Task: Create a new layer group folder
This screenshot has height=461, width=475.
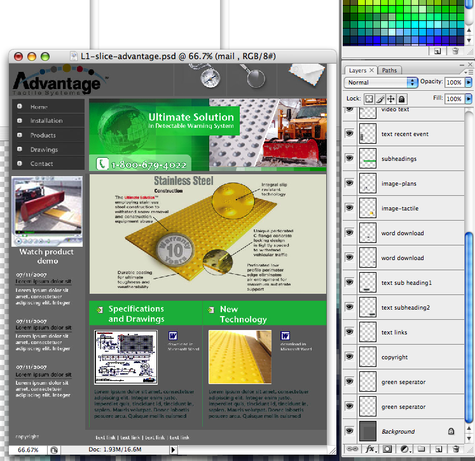Action: 420,449
